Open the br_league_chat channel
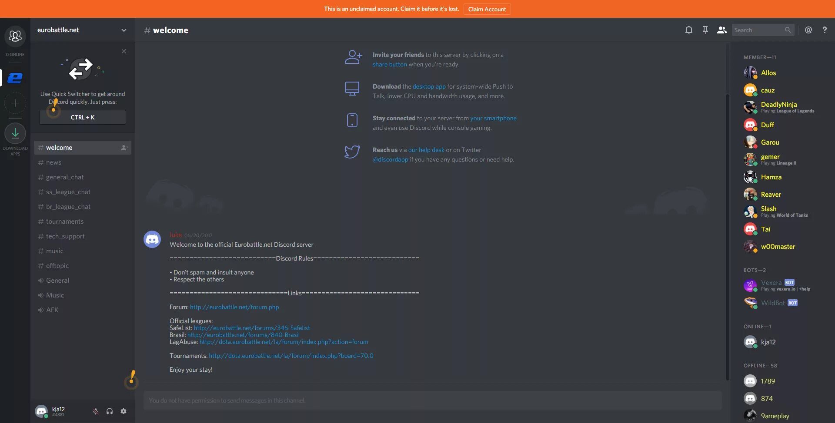Image resolution: width=835 pixels, height=423 pixels. [83, 207]
